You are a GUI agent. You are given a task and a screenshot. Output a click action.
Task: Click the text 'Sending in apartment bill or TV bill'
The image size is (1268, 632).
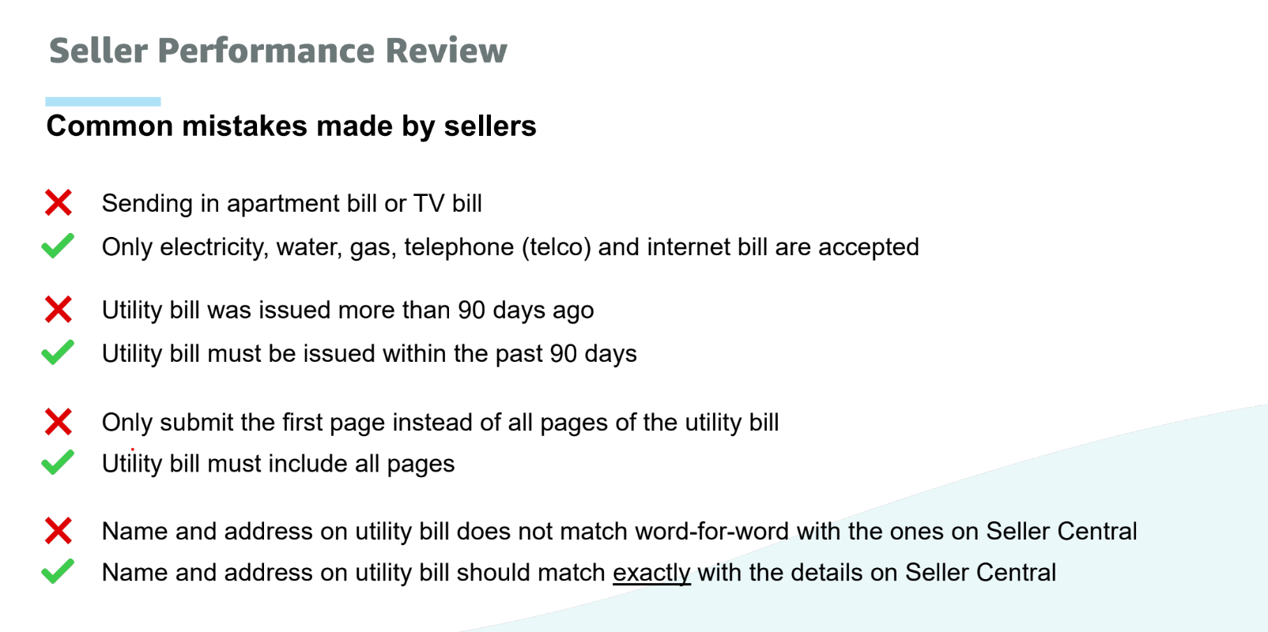click(292, 203)
